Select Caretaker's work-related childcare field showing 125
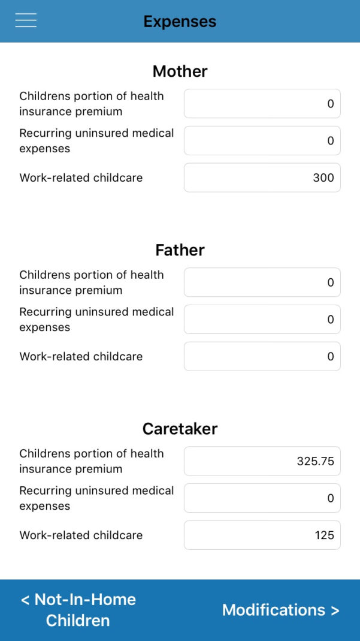 click(x=262, y=535)
